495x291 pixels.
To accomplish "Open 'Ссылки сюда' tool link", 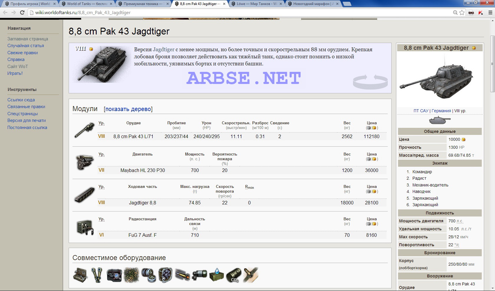I will click(x=21, y=100).
